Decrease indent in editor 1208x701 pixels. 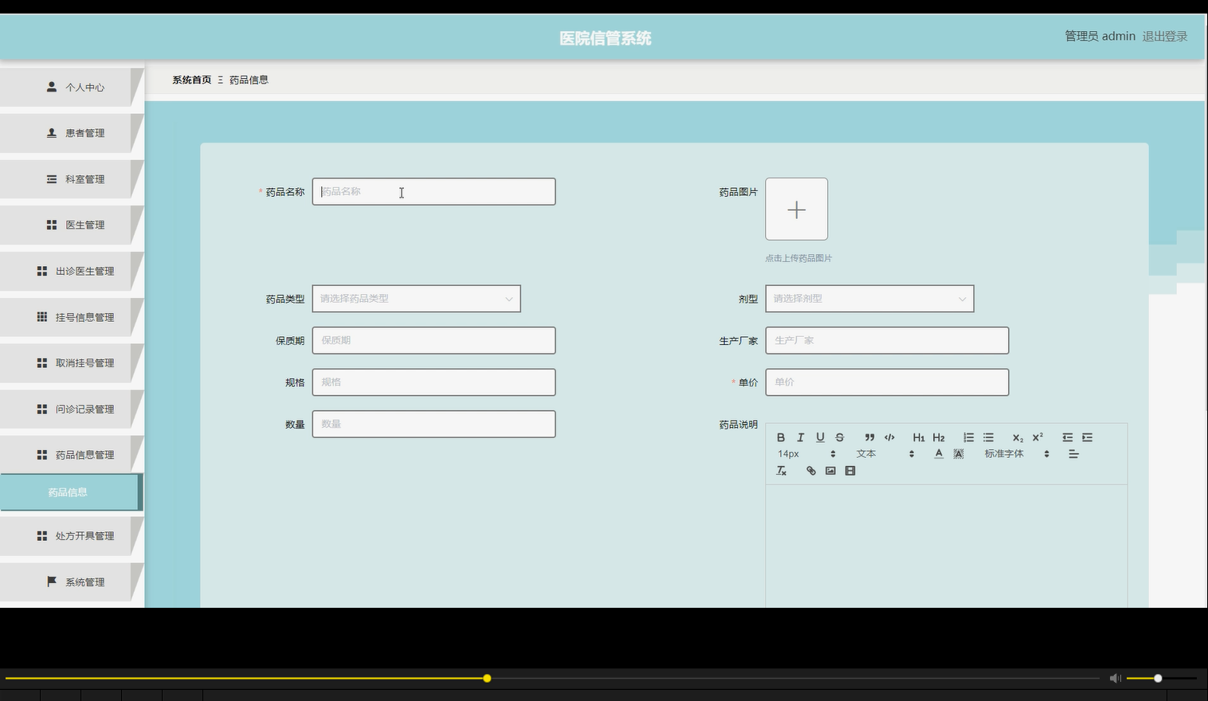tap(1068, 437)
